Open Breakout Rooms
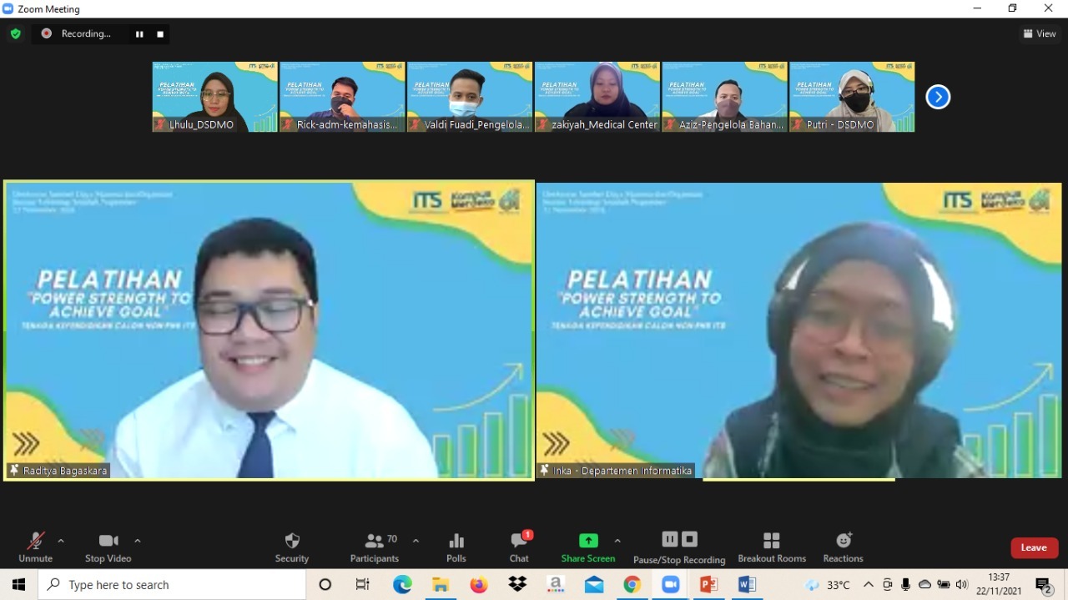 tap(772, 547)
